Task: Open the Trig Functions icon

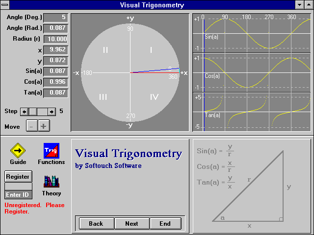Action: (x=51, y=150)
